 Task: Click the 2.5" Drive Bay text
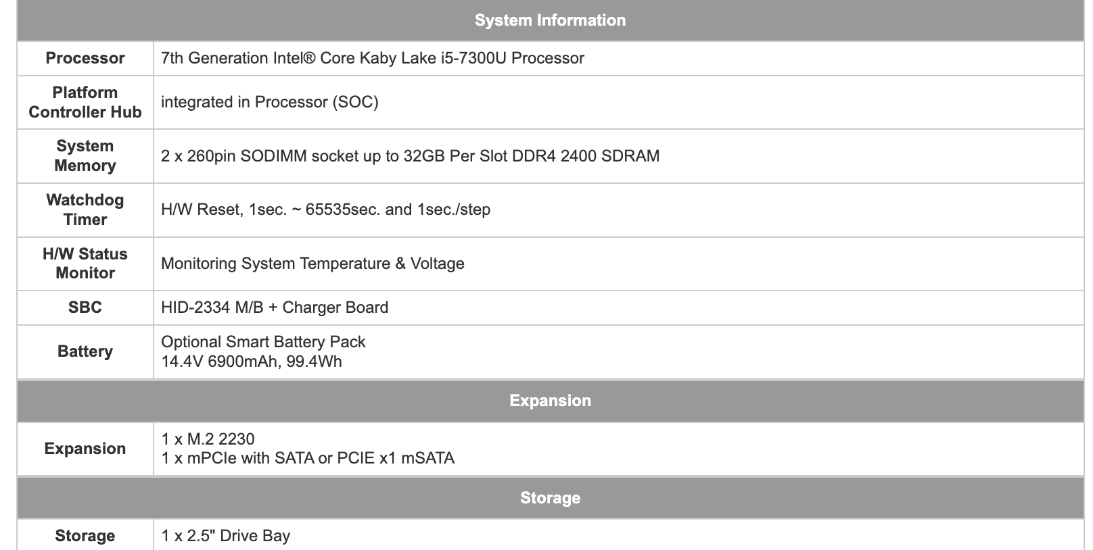[x=226, y=536]
